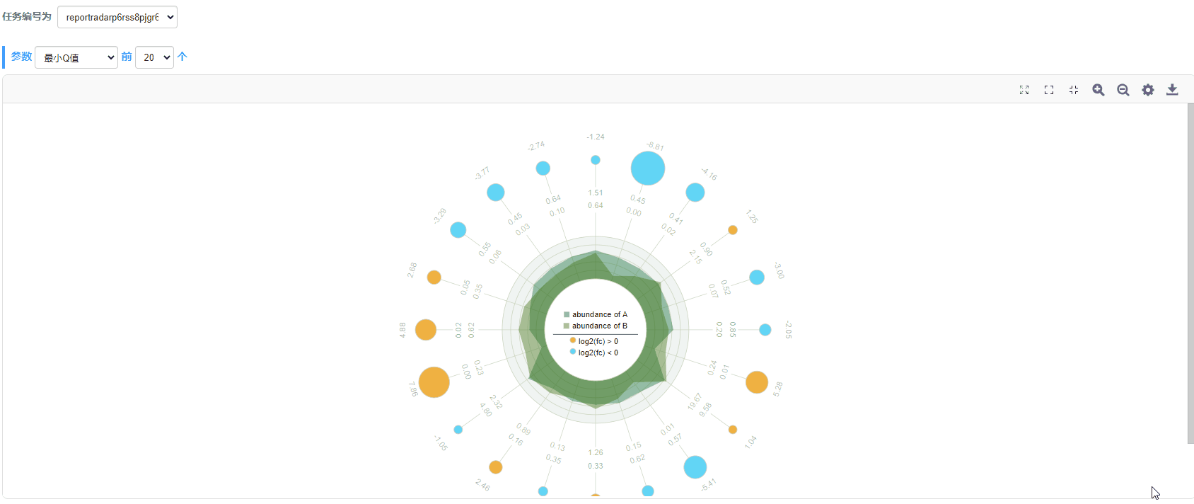Open chart settings gear icon

pos(1148,90)
